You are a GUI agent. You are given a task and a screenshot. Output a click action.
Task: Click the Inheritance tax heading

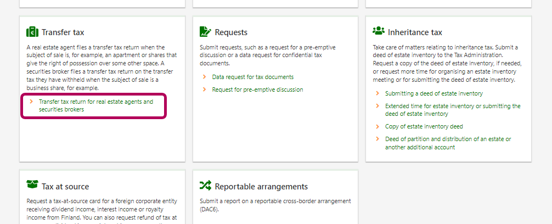pos(414,32)
